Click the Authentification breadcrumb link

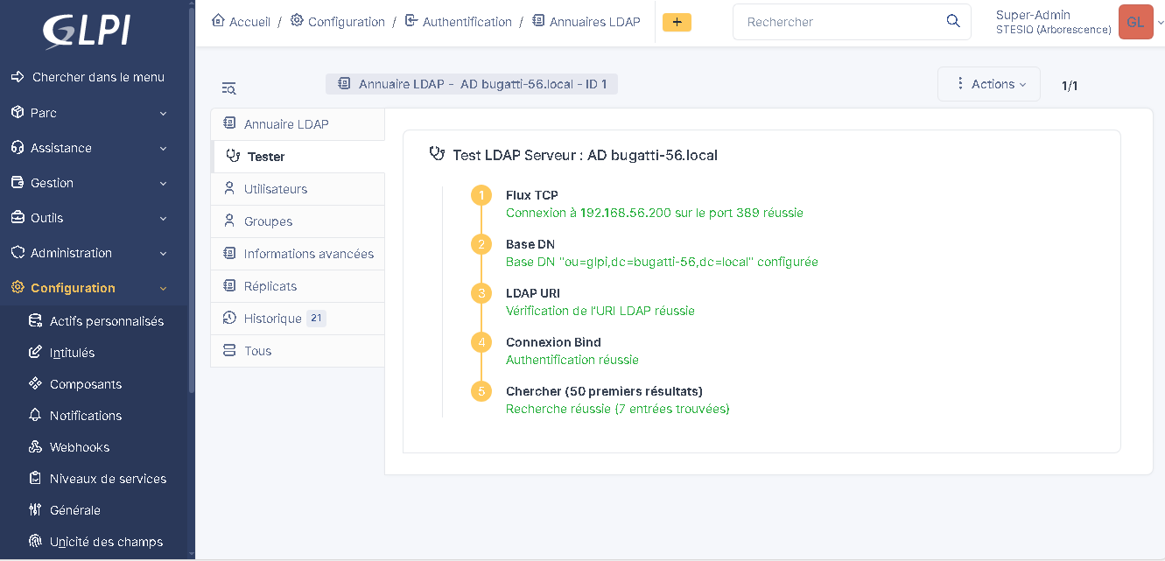point(467,22)
